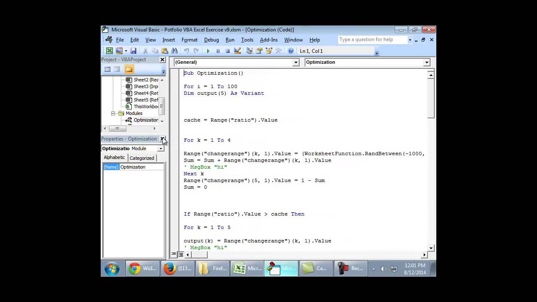Open the Project Explorer toolbar icon
This screenshot has height=302, width=537.
(x=249, y=51)
